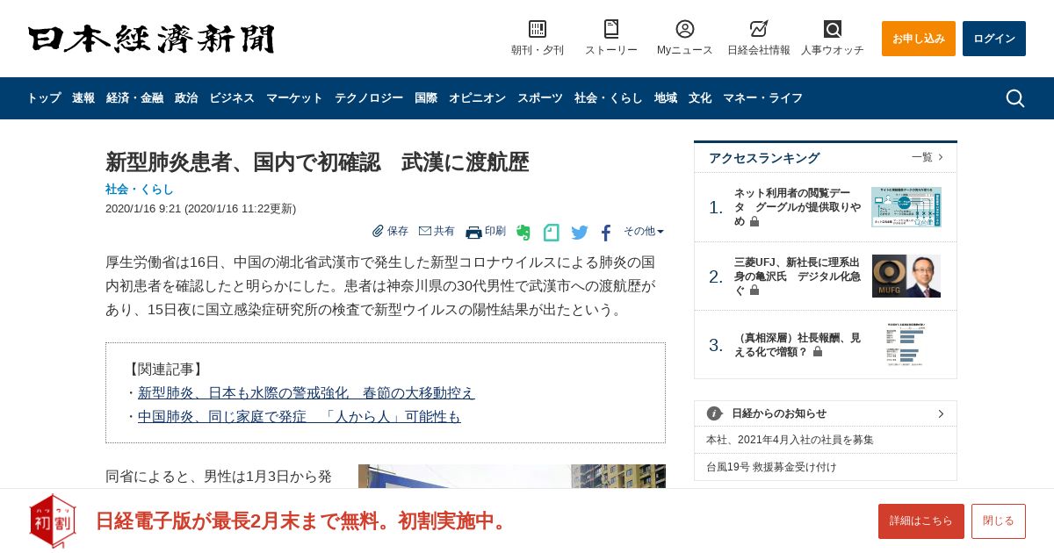
Task: Click the article photo below related articles
Action: click(x=512, y=477)
